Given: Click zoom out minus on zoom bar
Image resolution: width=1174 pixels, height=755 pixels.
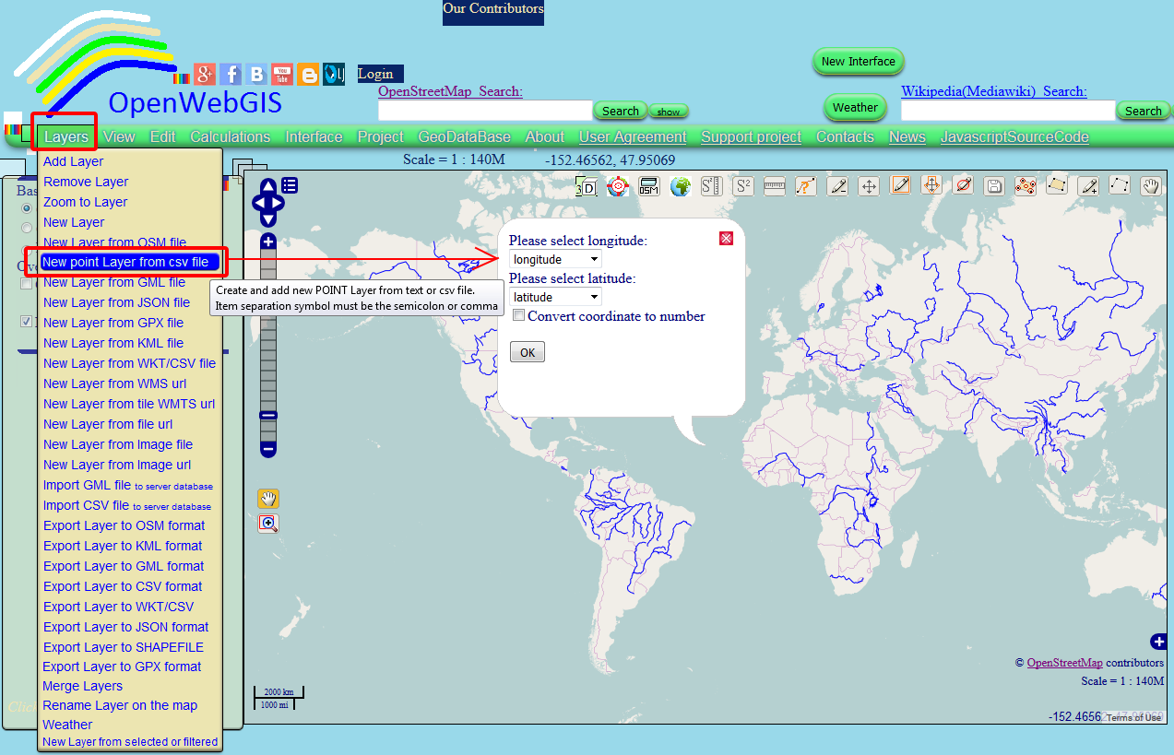Looking at the screenshot, I should click(x=268, y=450).
